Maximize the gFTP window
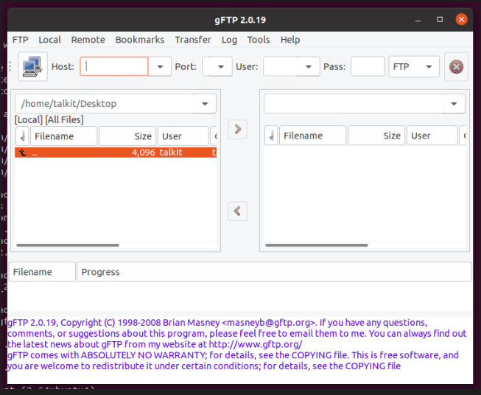Screen dimensions: 481x395 (440, 20)
